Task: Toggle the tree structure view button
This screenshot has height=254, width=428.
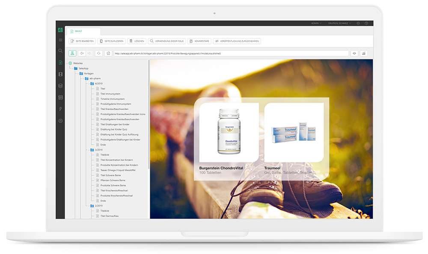Action: tap(72, 53)
